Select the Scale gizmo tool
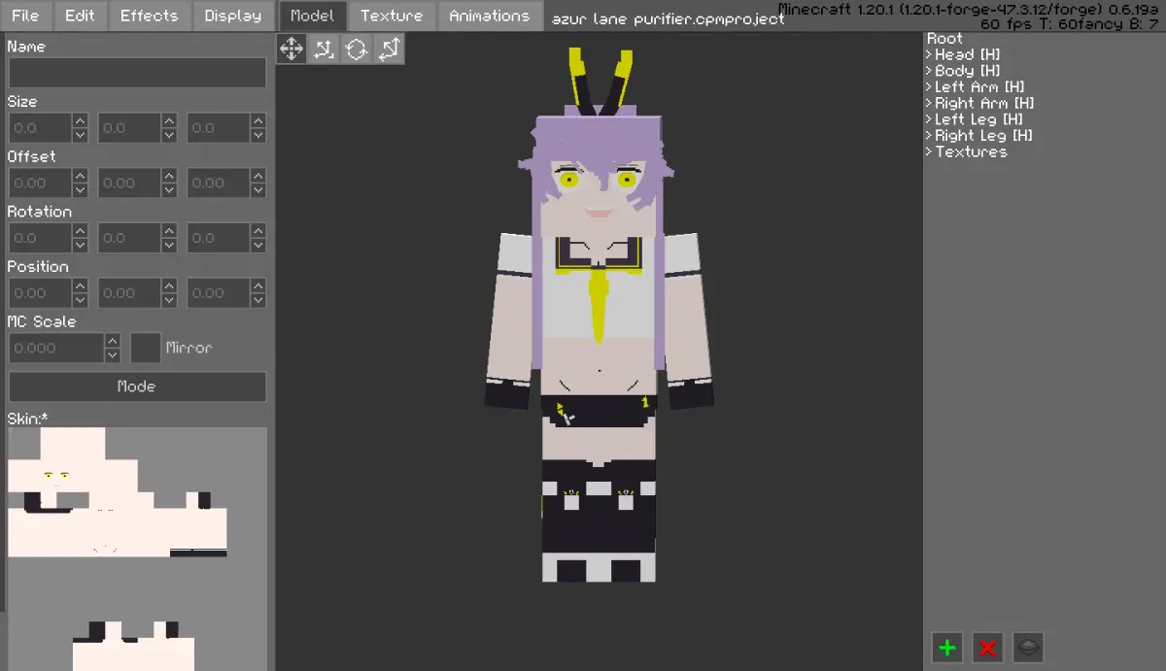Image resolution: width=1166 pixels, height=671 pixels. 324,49
